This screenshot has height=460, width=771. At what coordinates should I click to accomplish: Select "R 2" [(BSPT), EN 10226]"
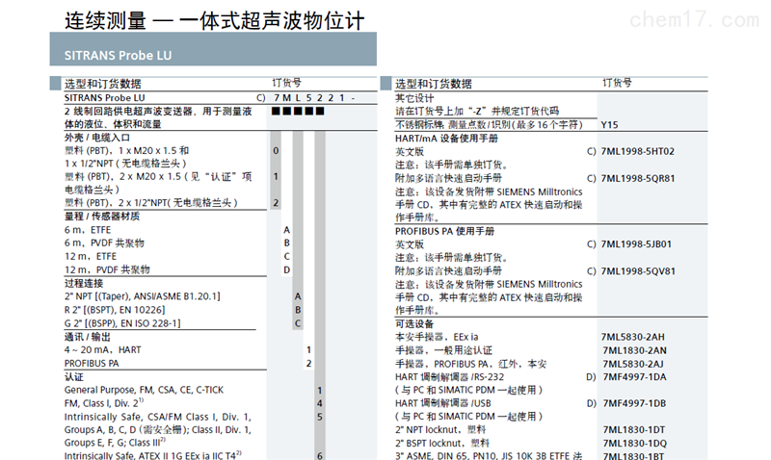tap(115, 310)
